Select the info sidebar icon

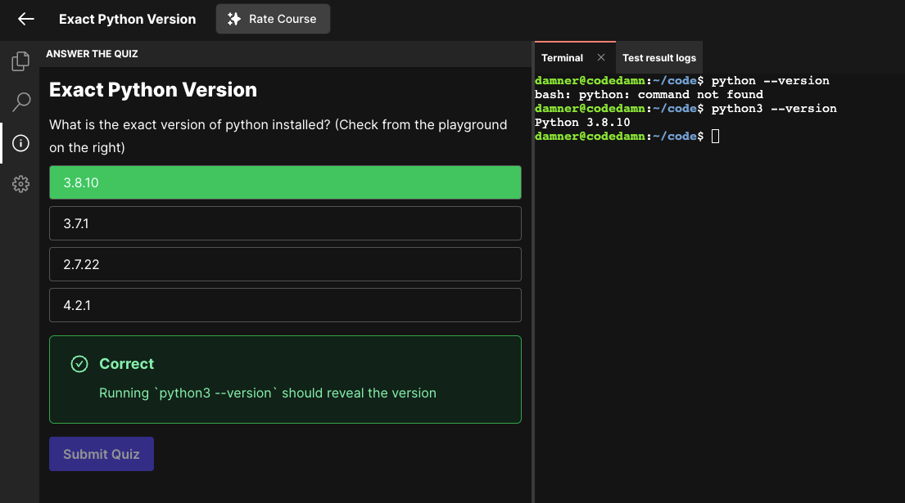click(x=20, y=143)
